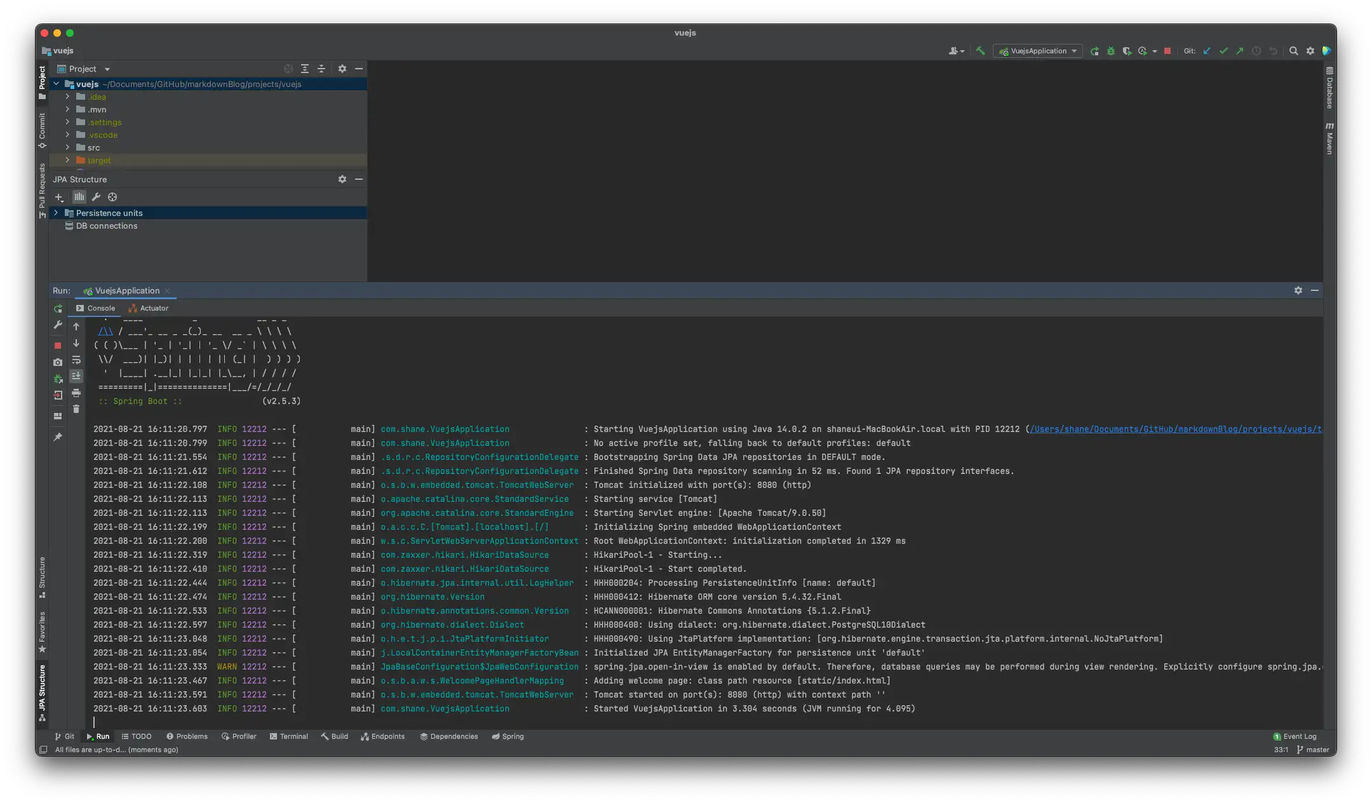Switch to the Actuator tab
Viewport: 1372px width, 803px height.
tap(149, 308)
